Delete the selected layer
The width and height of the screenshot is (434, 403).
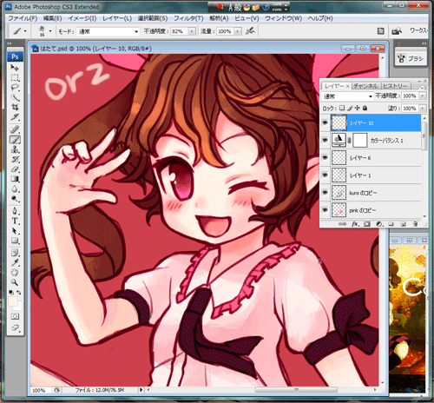(x=415, y=224)
